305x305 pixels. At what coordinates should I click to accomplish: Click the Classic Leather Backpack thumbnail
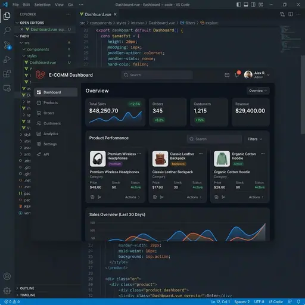[160, 158]
